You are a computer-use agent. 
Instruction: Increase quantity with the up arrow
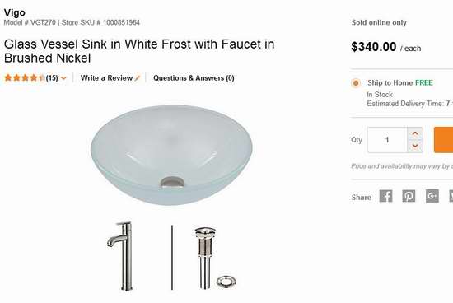[x=415, y=133]
